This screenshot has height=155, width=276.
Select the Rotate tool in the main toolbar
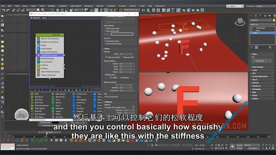(62, 10)
